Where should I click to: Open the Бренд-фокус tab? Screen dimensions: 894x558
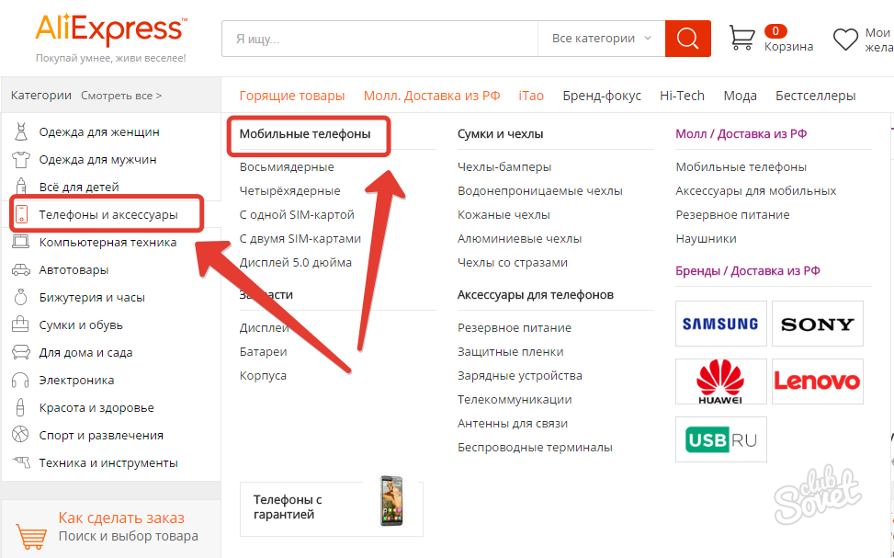[602, 96]
